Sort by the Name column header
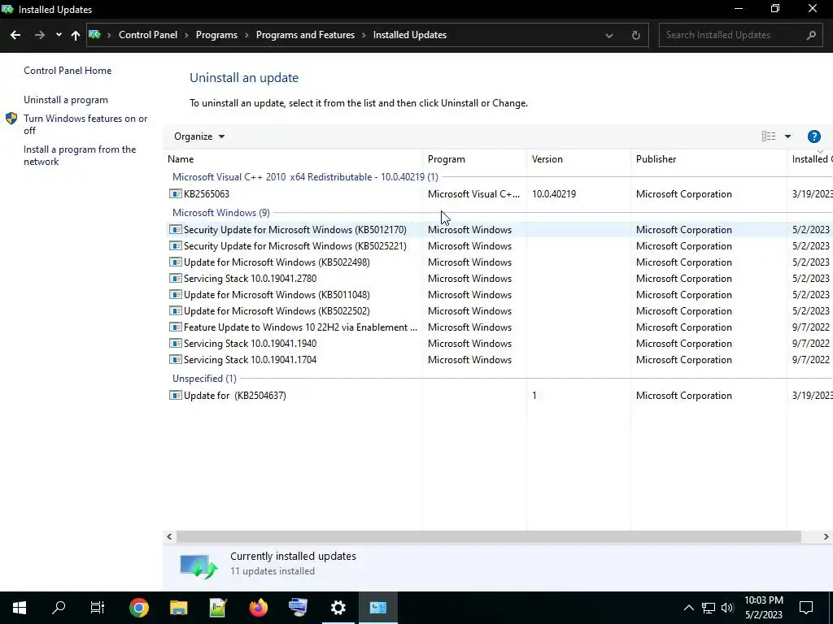The height and width of the screenshot is (624, 833). pos(293,159)
